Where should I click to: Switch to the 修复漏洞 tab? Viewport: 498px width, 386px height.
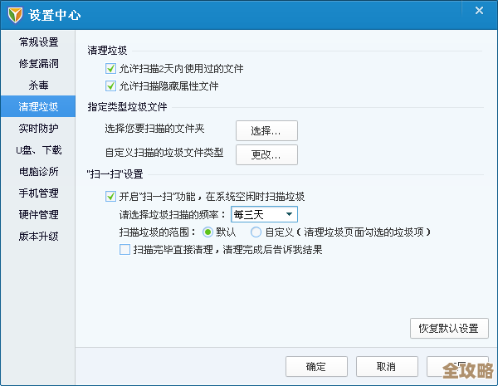[38, 63]
